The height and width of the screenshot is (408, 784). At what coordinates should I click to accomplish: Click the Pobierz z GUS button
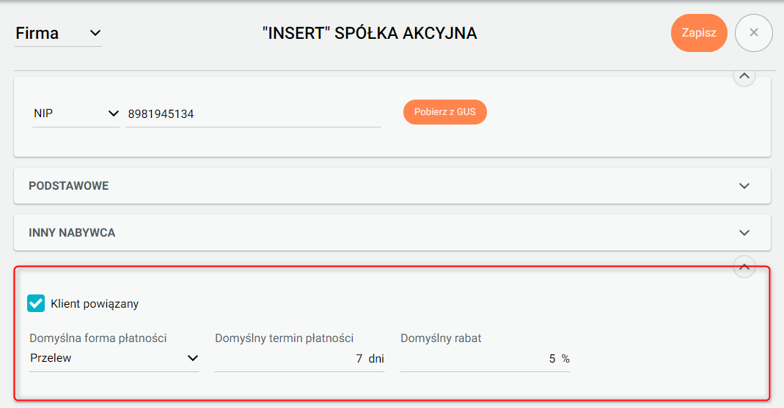pos(445,112)
